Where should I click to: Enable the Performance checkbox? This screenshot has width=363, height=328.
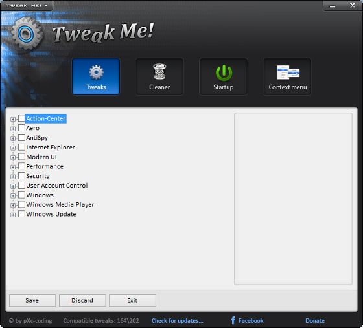(x=21, y=166)
